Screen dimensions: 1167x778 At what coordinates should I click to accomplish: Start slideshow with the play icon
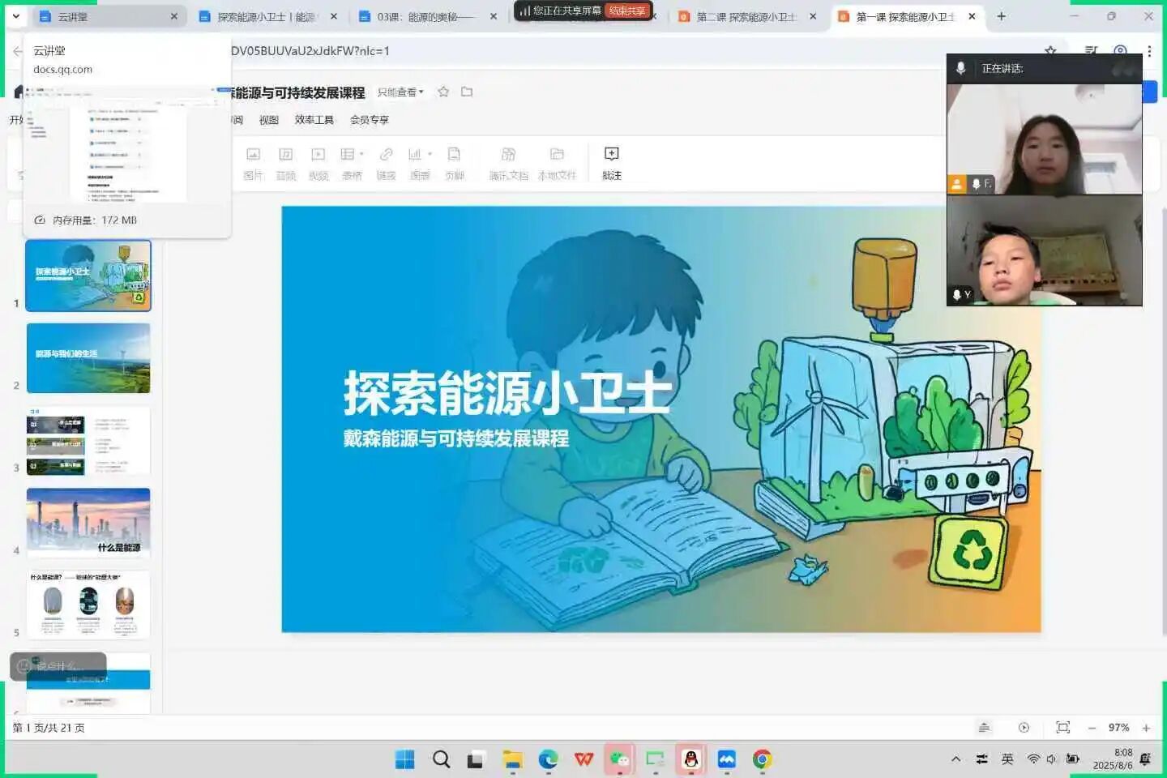coord(1024,728)
